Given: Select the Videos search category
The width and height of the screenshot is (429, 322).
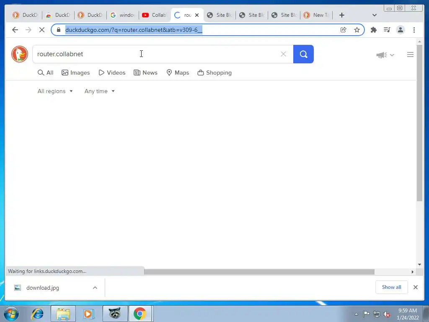Looking at the screenshot, I should [x=112, y=73].
